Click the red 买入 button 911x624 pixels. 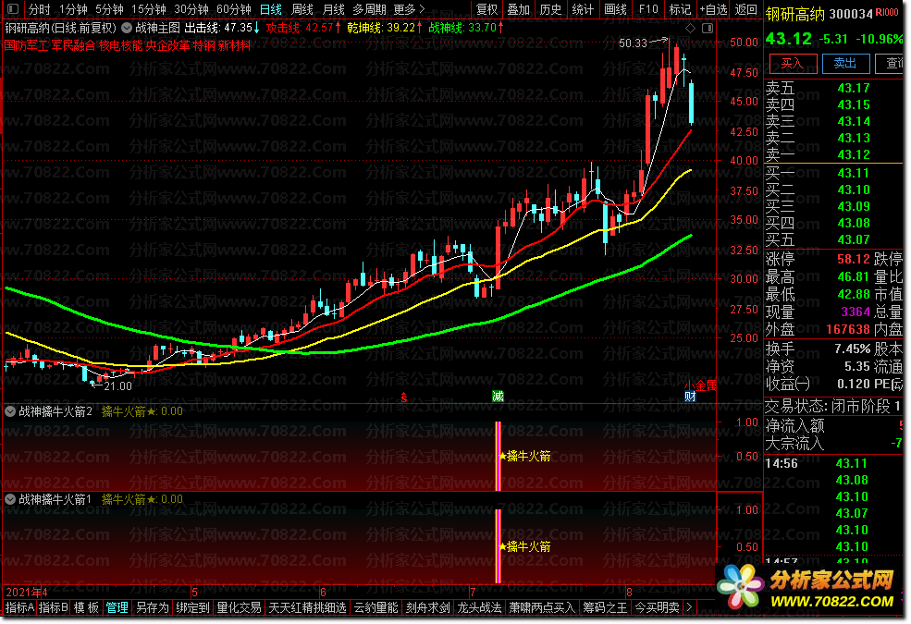coord(793,63)
